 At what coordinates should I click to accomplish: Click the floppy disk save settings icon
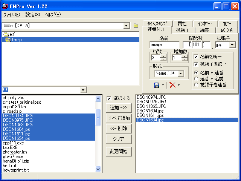[x=157, y=85]
